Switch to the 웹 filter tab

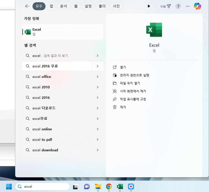click(76, 6)
